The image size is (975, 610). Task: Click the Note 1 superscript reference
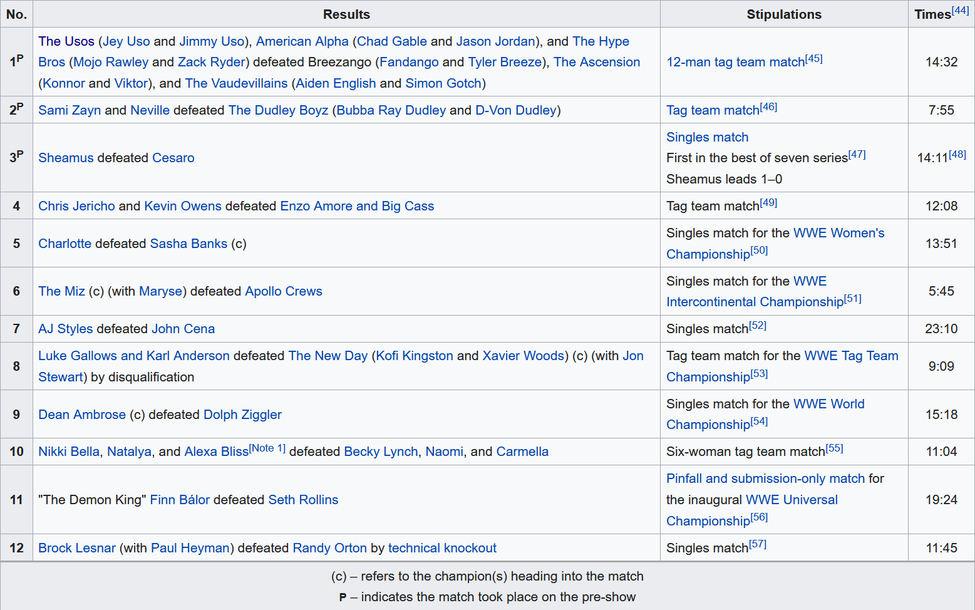pyautogui.click(x=267, y=448)
